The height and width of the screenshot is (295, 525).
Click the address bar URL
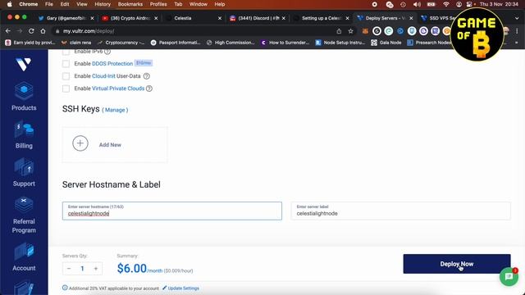point(89,31)
